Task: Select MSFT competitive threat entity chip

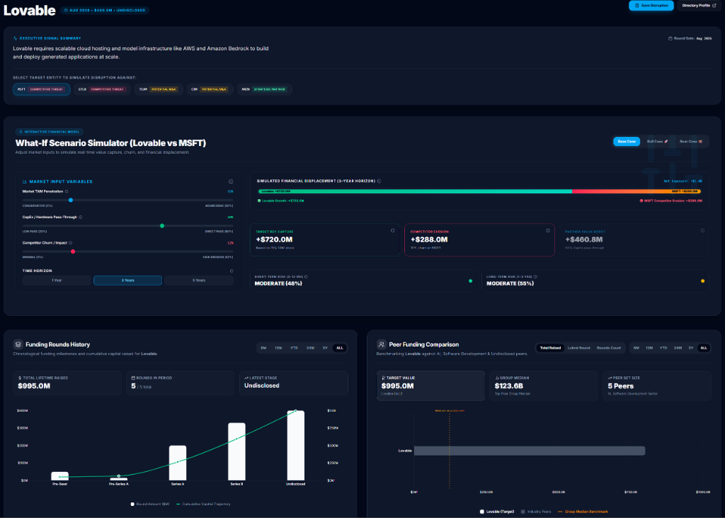Action: (x=41, y=89)
